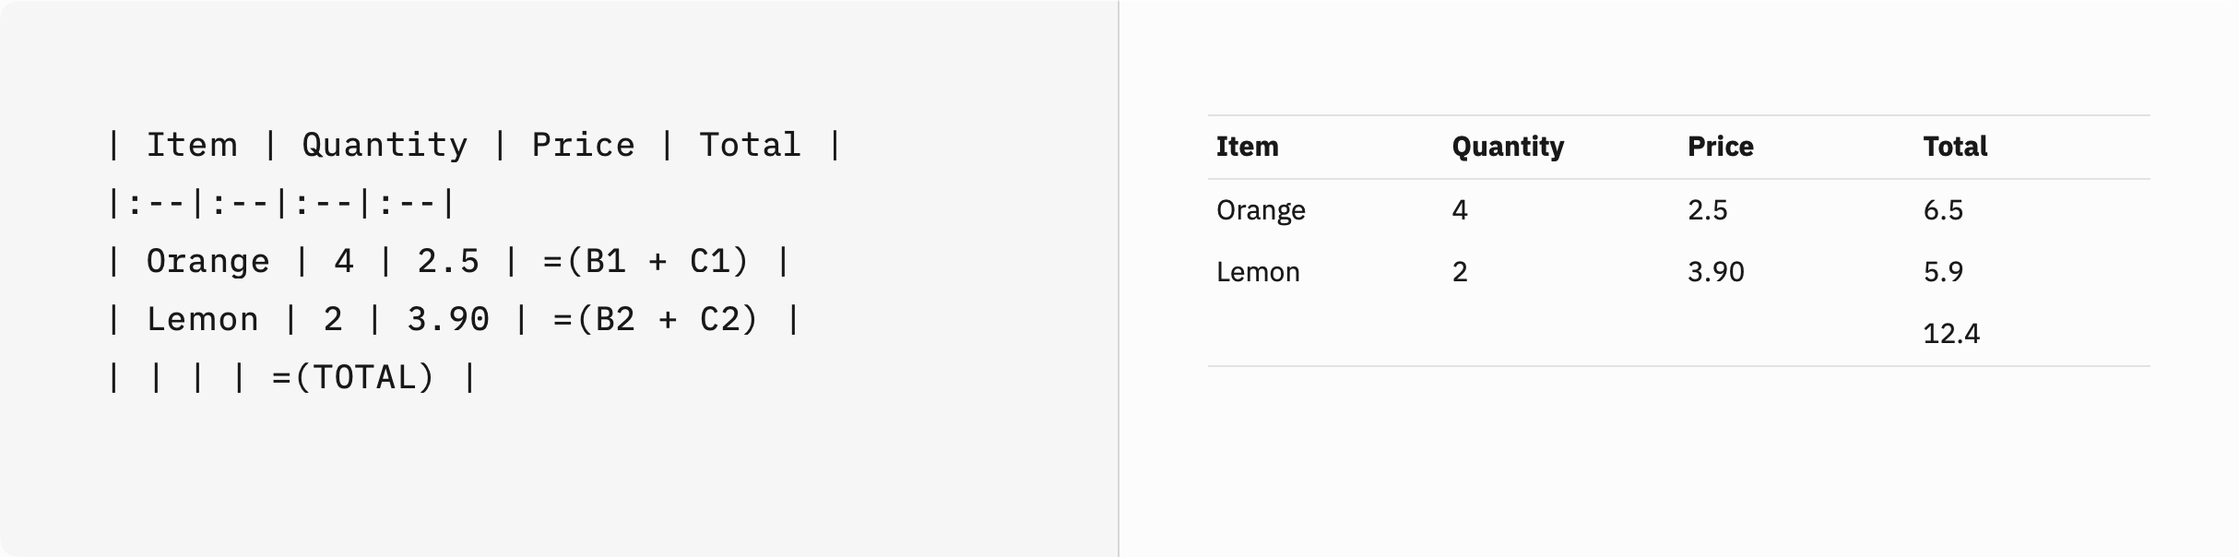
Task: Click the 3.90 price cell in preview
Action: 1715,272
